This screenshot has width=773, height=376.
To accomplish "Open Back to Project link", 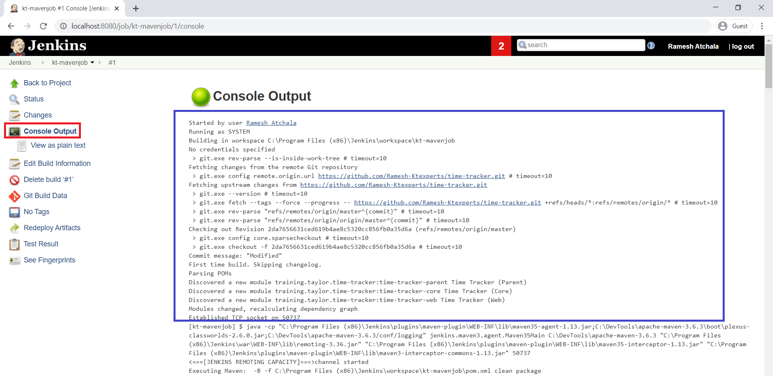I will (47, 83).
